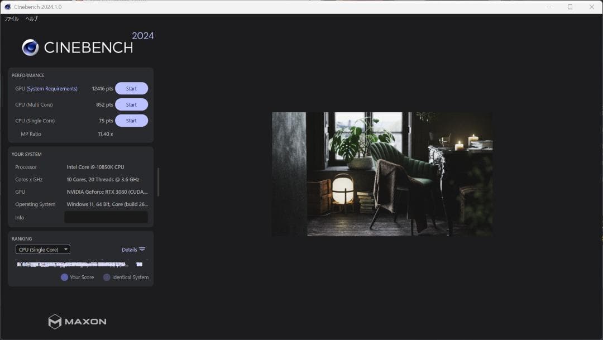
Task: Click the Details filter icon
Action: [142, 250]
